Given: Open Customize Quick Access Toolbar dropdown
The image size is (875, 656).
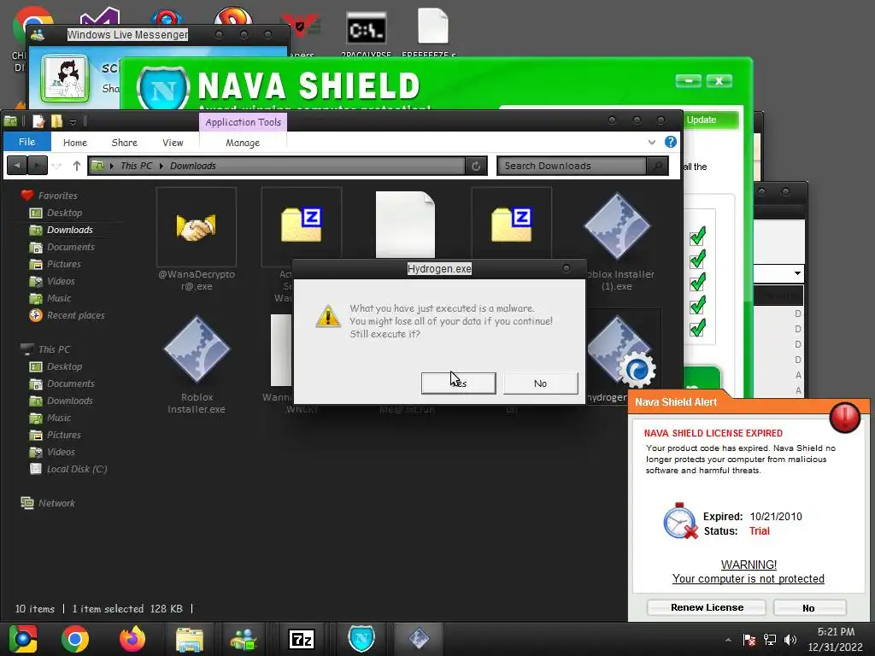Looking at the screenshot, I should [73, 121].
